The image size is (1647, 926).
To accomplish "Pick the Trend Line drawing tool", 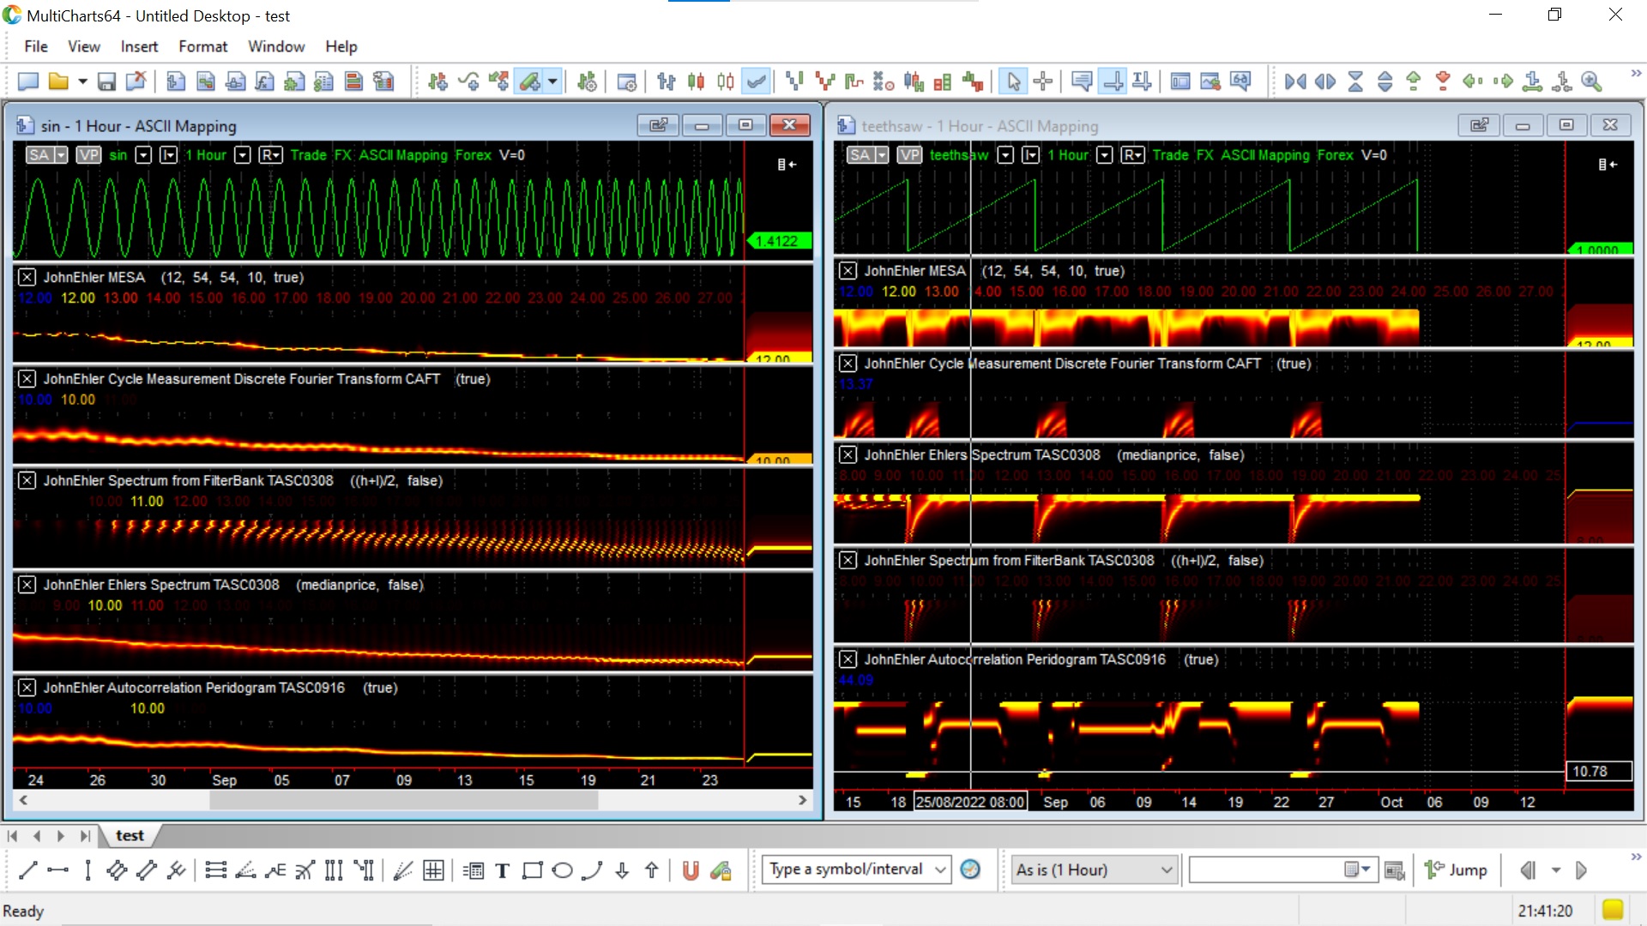I will [x=27, y=871].
